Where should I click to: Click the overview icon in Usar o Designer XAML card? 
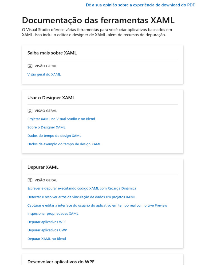click(30, 111)
